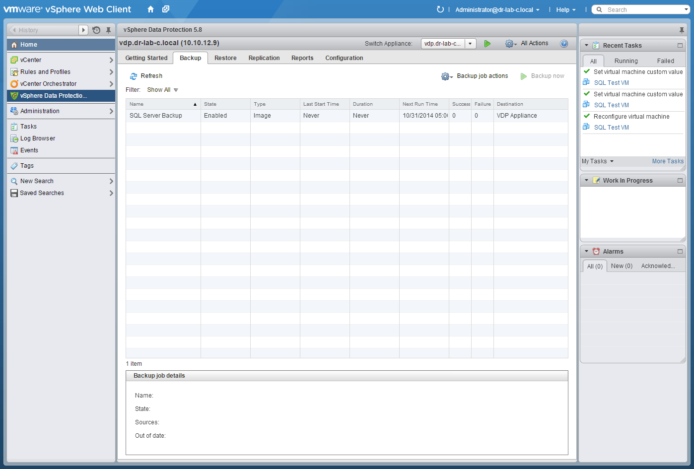694x469 pixels.
Task: Switch to the Restore tab
Action: click(x=225, y=58)
